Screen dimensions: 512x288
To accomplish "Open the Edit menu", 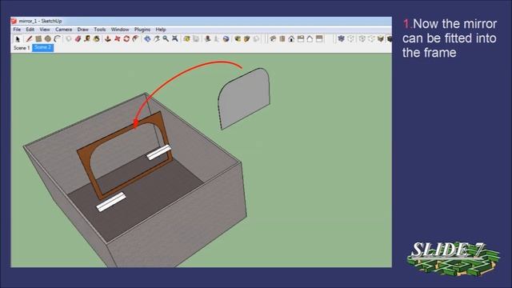I will [30, 30].
